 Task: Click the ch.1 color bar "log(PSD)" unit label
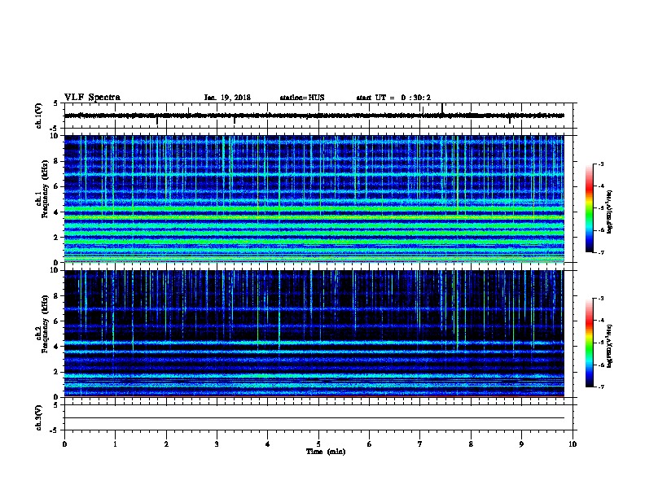[610, 212]
